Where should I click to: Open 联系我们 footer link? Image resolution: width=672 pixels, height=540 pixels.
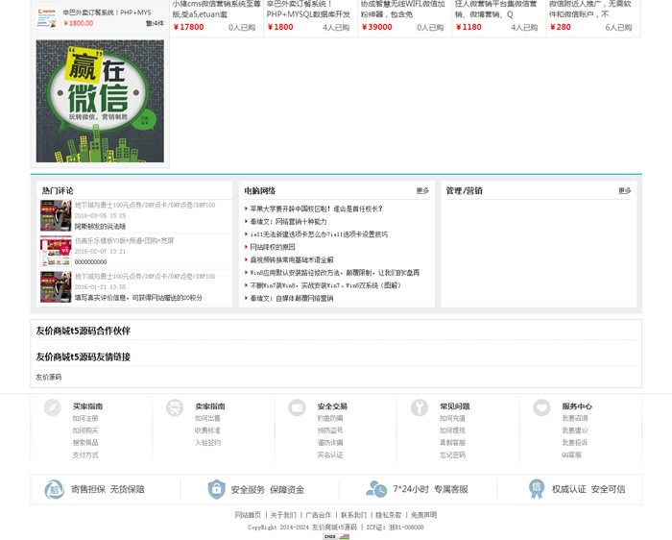353,515
